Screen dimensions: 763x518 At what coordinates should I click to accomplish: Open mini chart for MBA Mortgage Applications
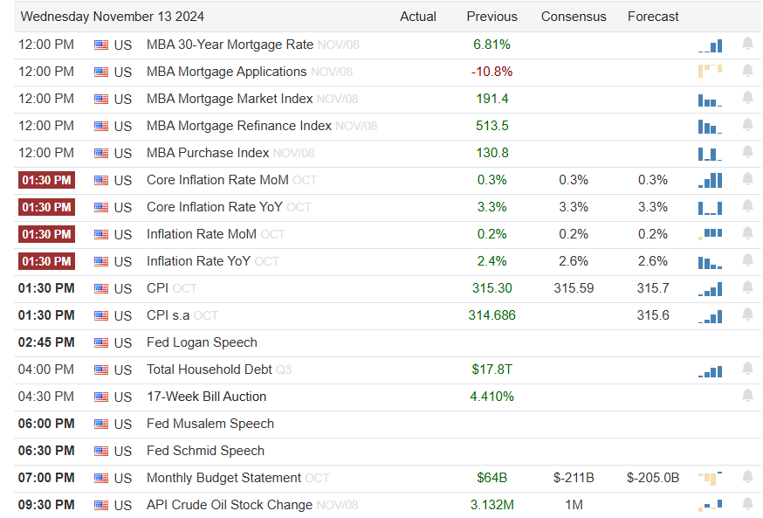[x=710, y=71]
